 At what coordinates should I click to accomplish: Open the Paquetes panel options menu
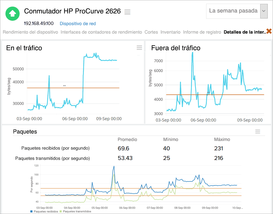[x=258, y=132]
